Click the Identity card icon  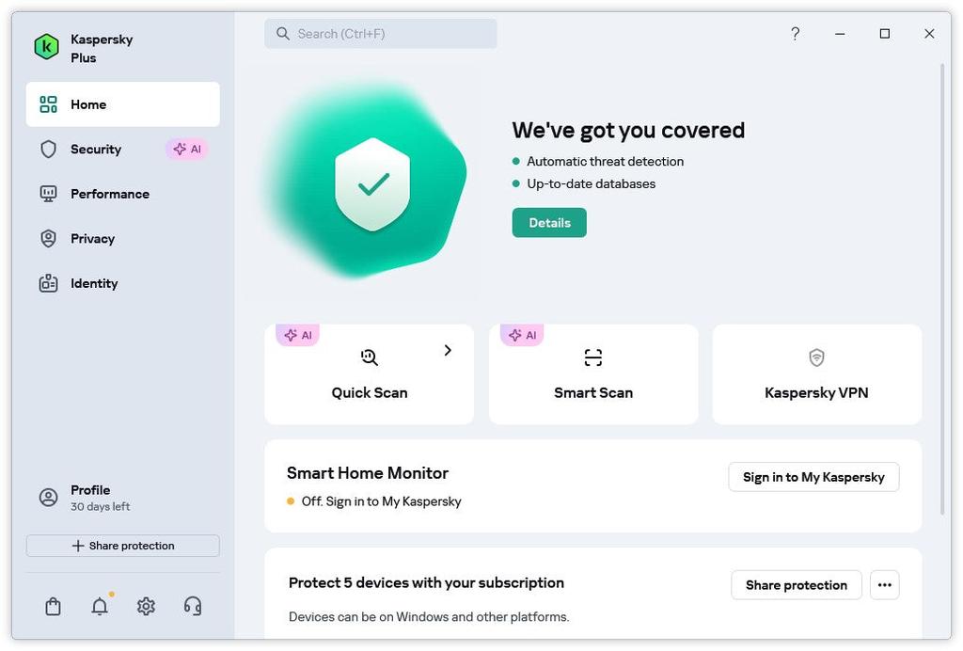coord(48,283)
